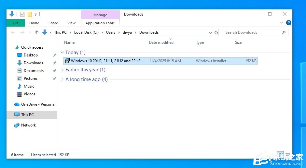Click the Music note icon in sidebar
The image size is (306, 168).
click(20, 86)
